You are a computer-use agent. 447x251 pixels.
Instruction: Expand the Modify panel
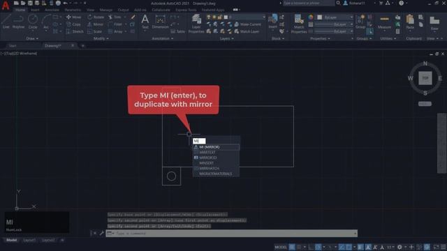[101, 38]
